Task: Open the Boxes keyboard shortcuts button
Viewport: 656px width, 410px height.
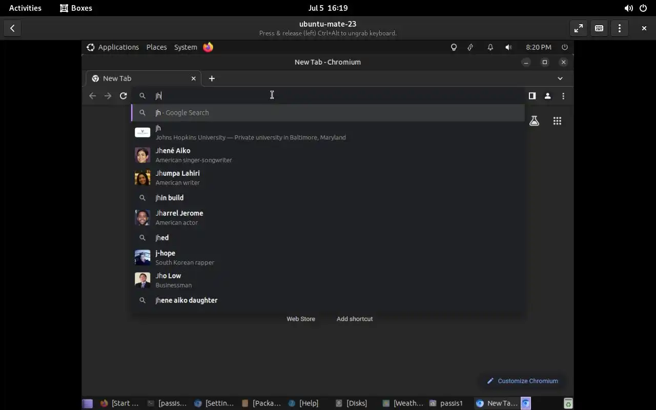Action: [599, 28]
